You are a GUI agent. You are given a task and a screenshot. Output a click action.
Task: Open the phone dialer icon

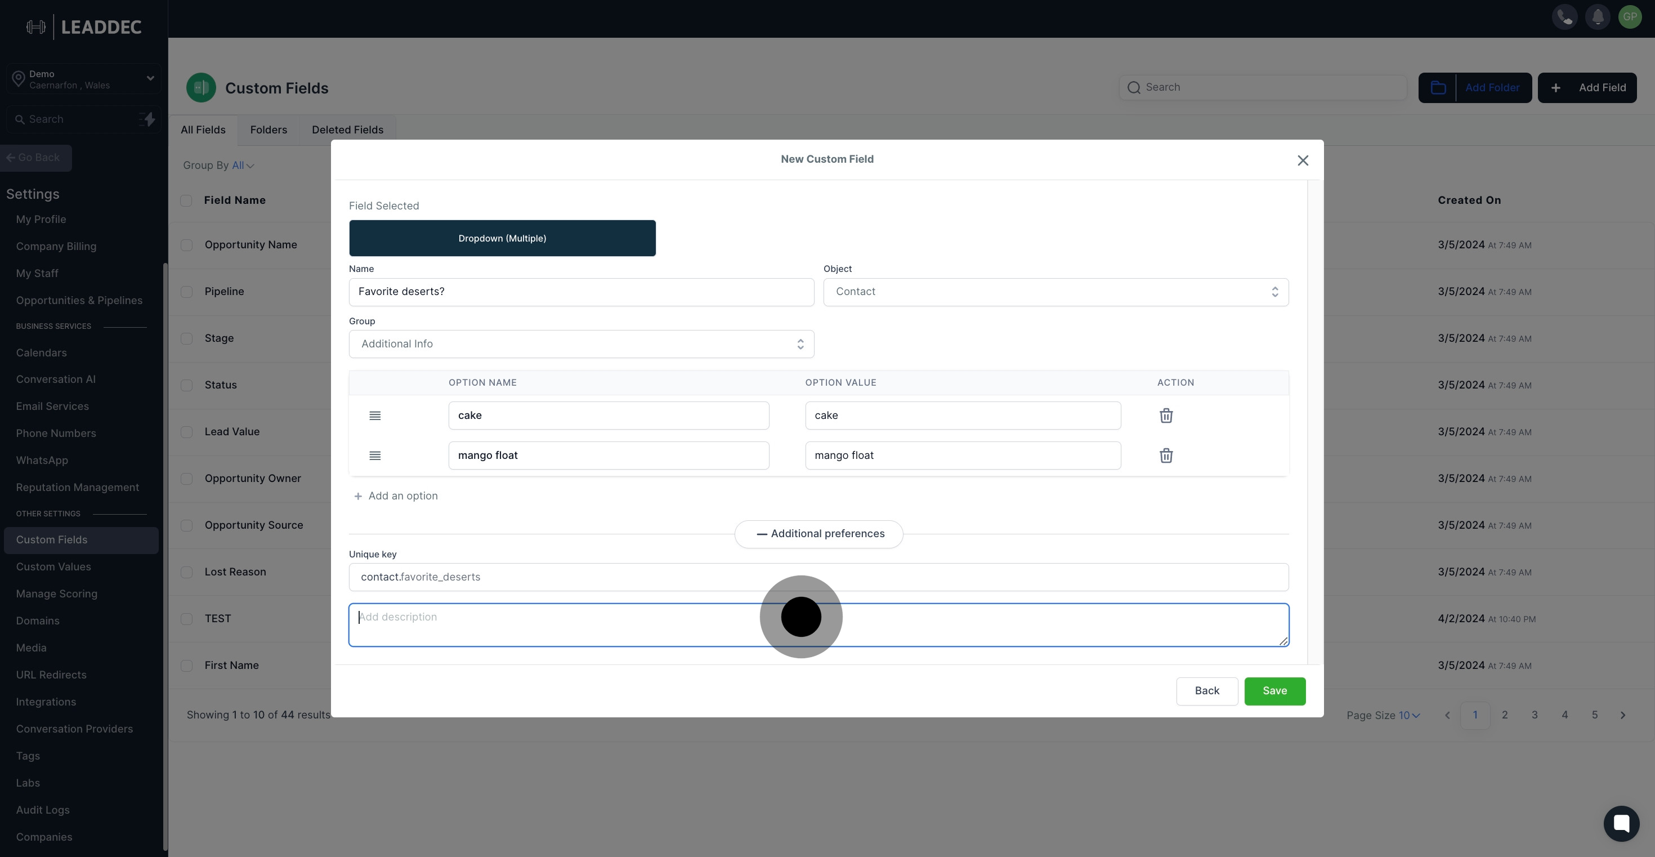click(x=1564, y=17)
